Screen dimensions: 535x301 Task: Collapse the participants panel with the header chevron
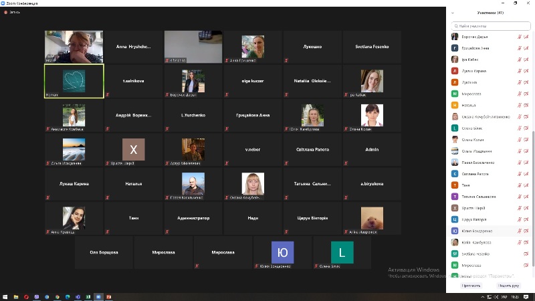[453, 13]
